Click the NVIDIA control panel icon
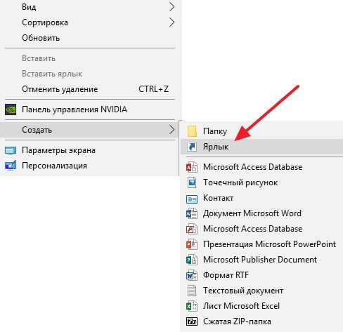 [11, 109]
